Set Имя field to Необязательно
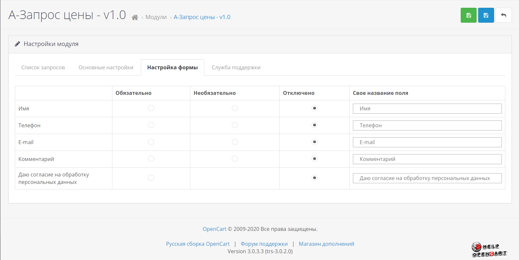519x260 pixels. tap(235, 108)
